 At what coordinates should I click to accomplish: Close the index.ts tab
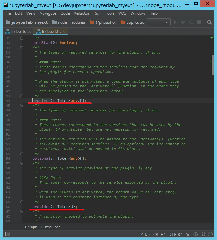(29, 32)
